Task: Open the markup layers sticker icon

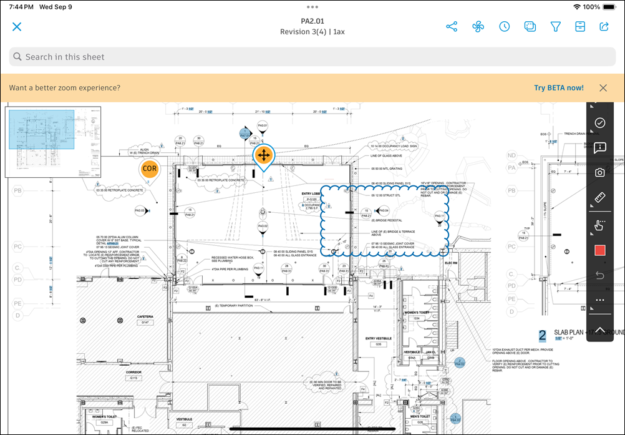Action: click(x=530, y=27)
